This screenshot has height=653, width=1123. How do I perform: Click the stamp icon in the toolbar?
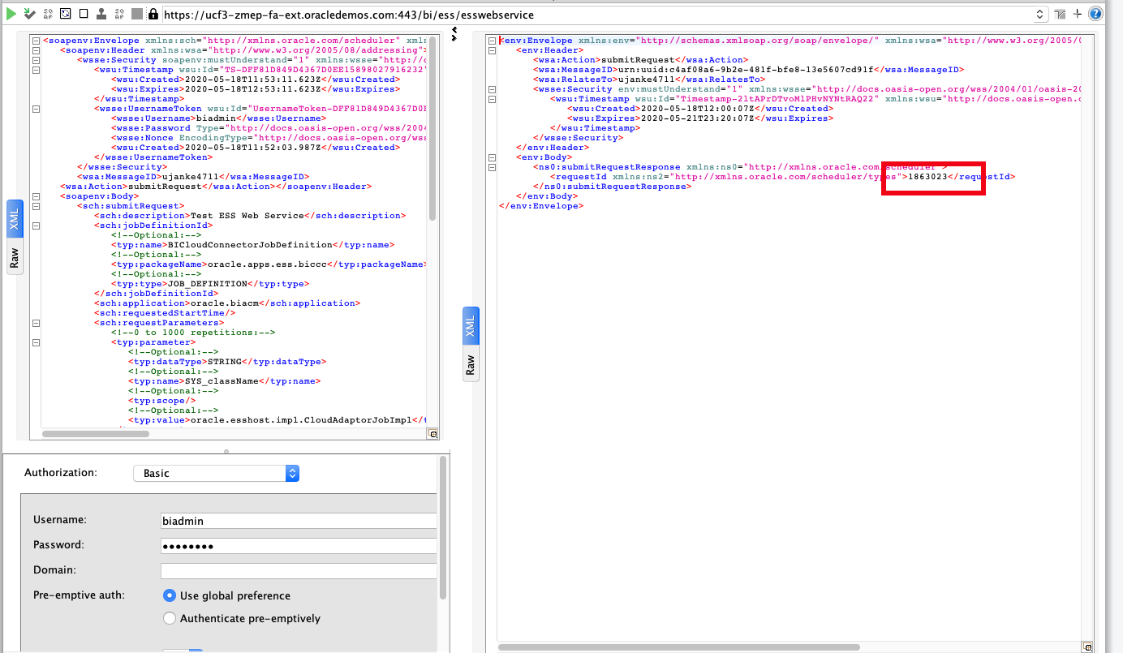(101, 14)
